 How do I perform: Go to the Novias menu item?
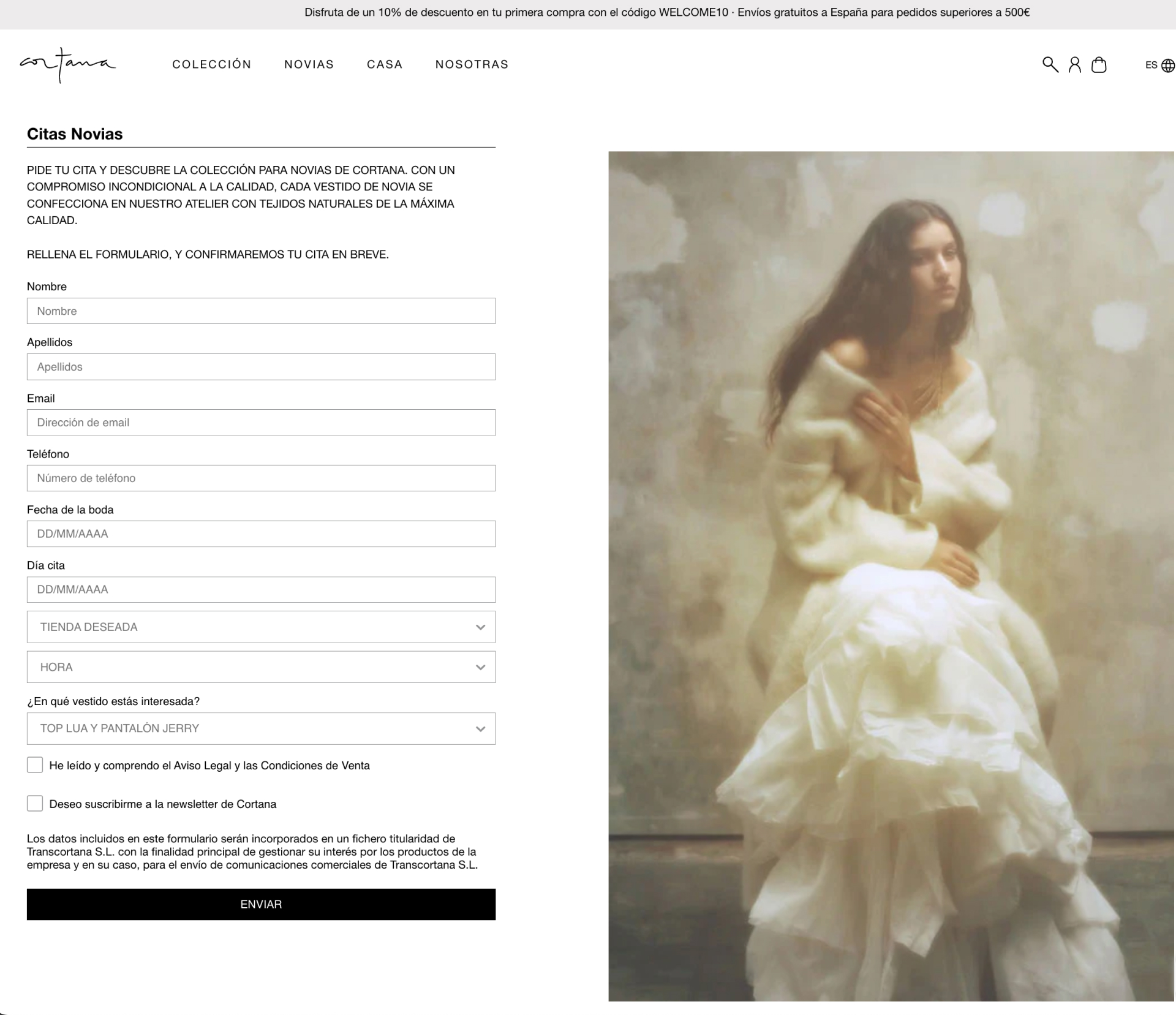coord(309,64)
